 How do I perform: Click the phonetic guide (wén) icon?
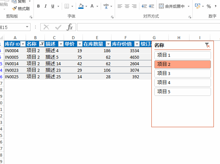[106, 6]
